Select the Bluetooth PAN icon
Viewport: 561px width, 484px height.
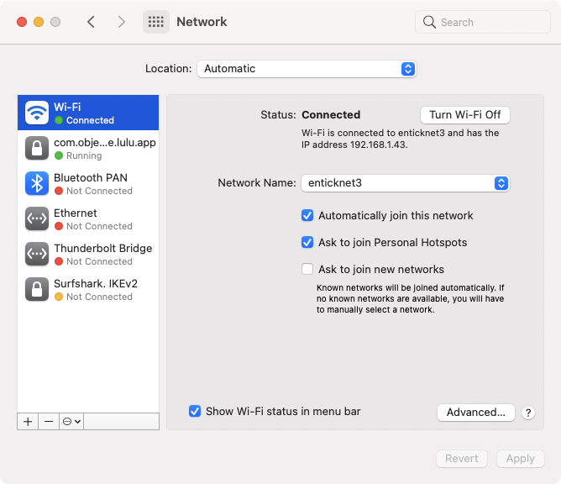point(37,183)
